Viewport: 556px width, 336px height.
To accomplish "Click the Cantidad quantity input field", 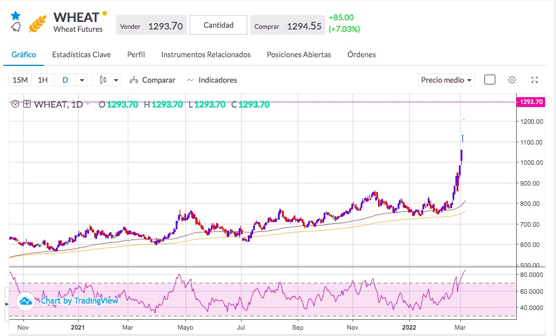I will pos(218,25).
